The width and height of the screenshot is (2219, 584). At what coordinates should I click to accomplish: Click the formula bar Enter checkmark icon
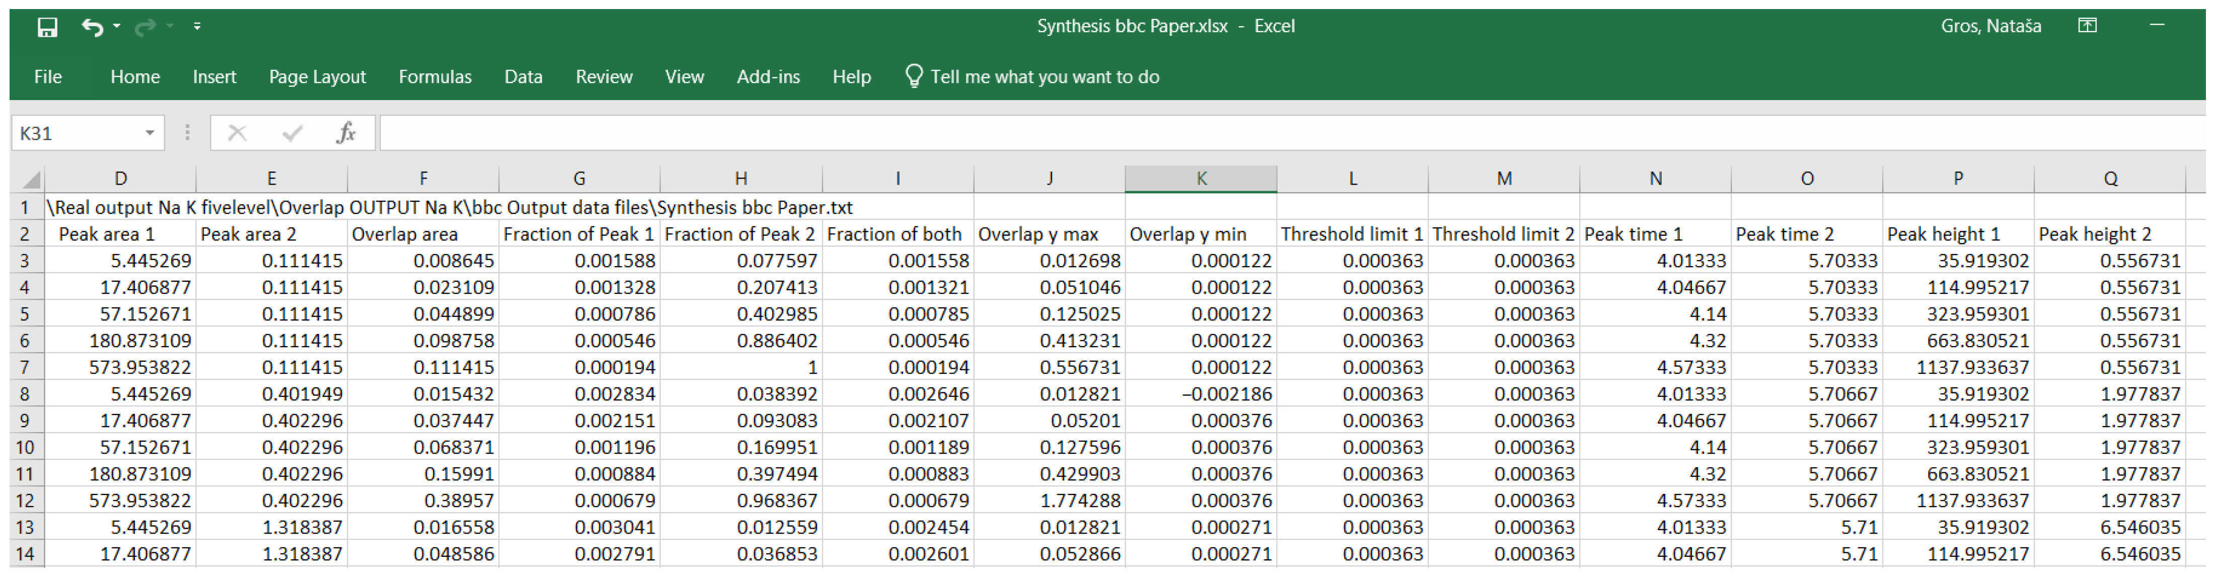(292, 133)
